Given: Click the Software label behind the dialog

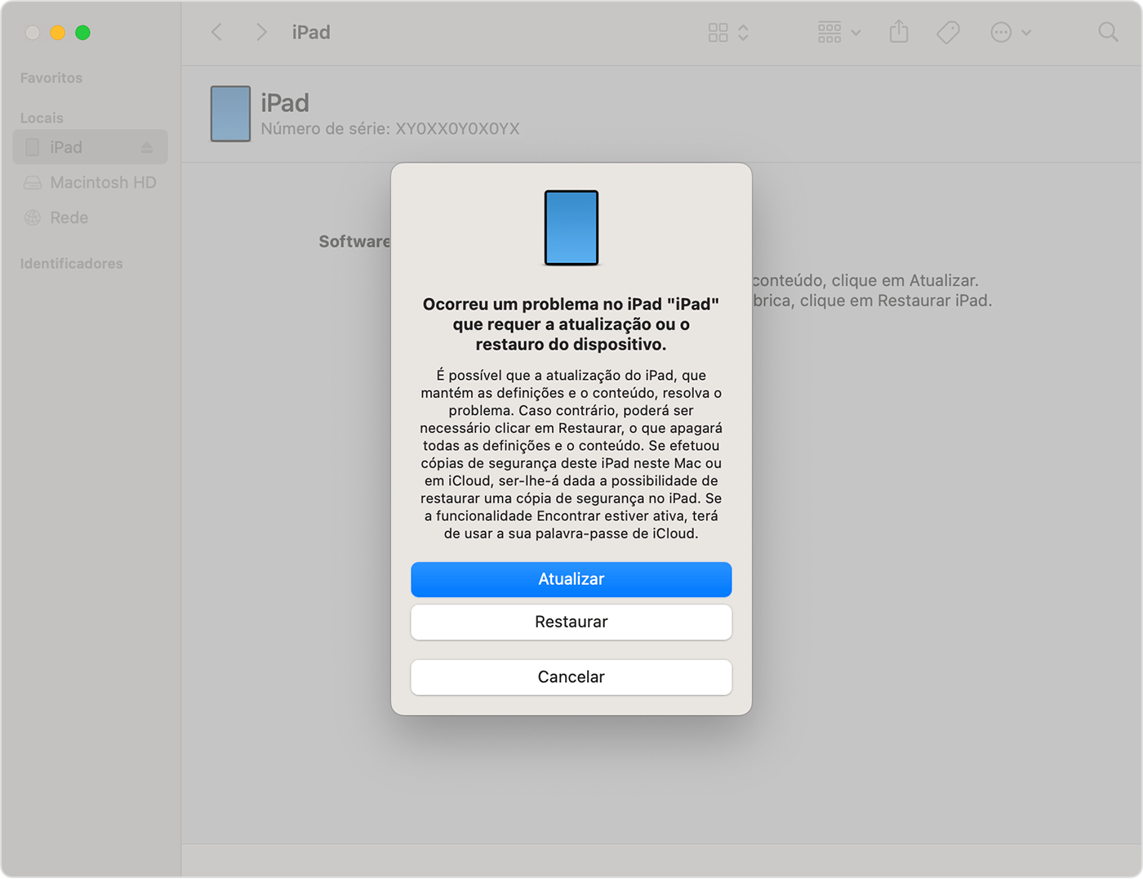Looking at the screenshot, I should [x=354, y=242].
